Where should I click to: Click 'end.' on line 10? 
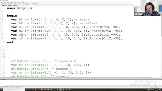pyautogui.click(x=11, y=42)
